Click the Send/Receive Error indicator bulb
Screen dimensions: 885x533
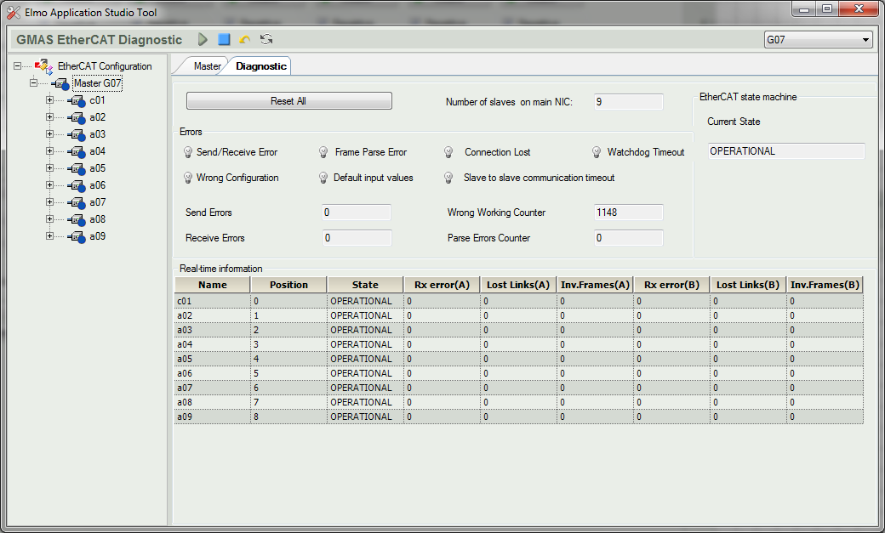click(x=188, y=152)
